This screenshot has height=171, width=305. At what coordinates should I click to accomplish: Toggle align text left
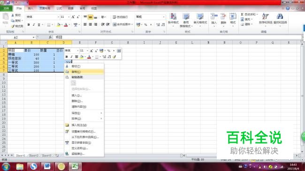[85, 24]
